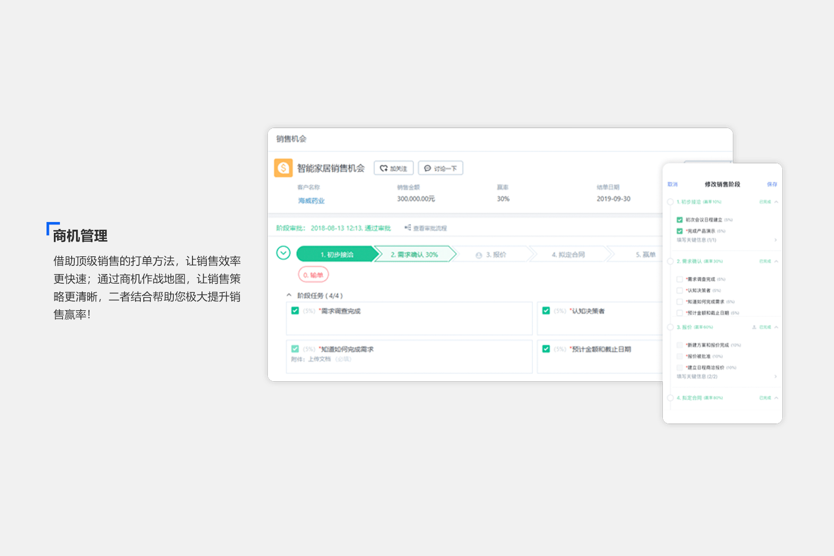Open 填写关键信息 (1/1) row arrow
This screenshot has width=834, height=556.
(x=775, y=240)
